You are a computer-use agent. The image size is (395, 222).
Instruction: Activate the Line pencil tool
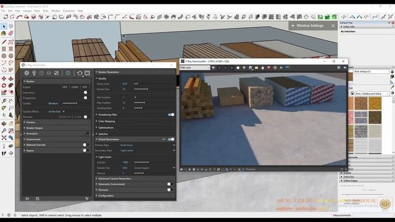coord(4,42)
